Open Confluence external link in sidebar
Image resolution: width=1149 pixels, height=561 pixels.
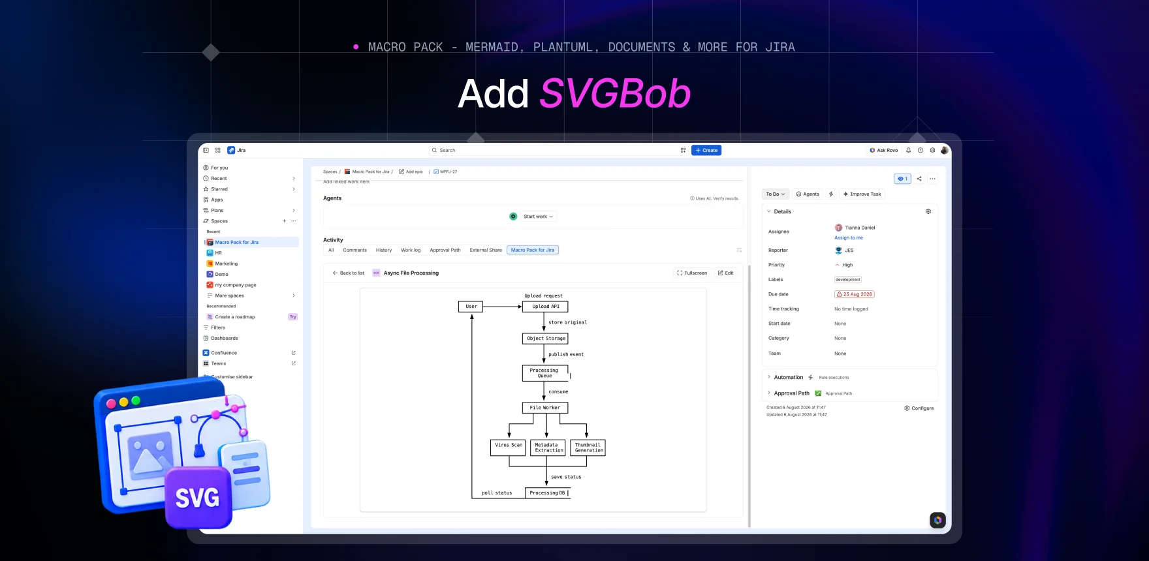pos(293,353)
